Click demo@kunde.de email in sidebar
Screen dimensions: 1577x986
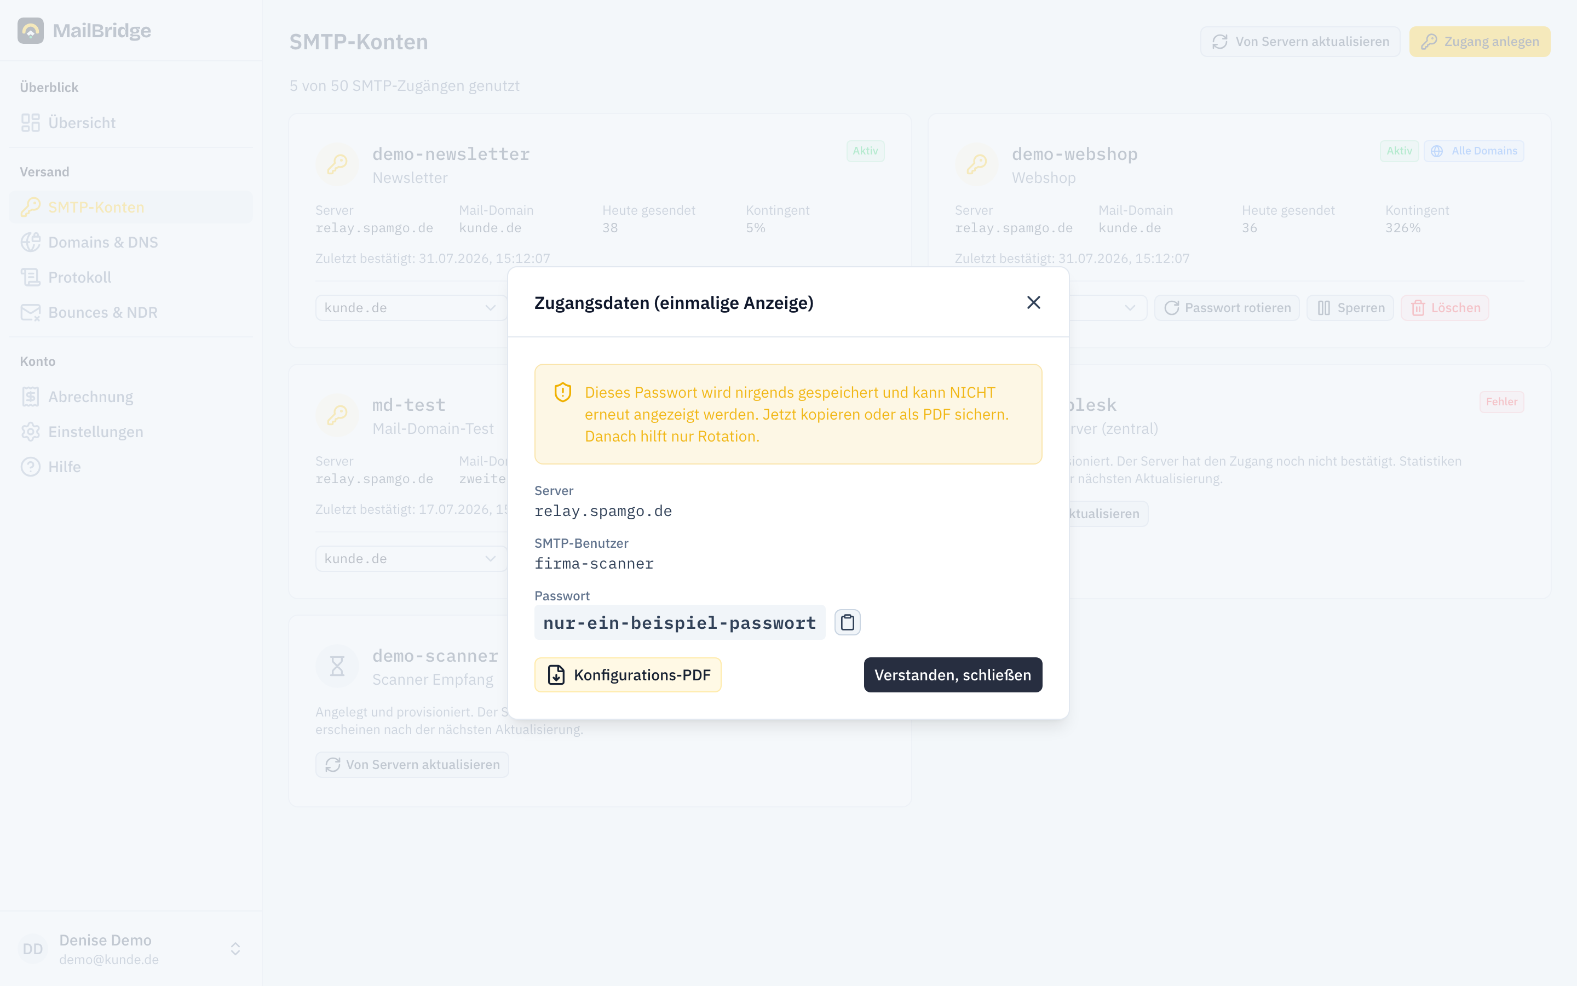tap(109, 959)
